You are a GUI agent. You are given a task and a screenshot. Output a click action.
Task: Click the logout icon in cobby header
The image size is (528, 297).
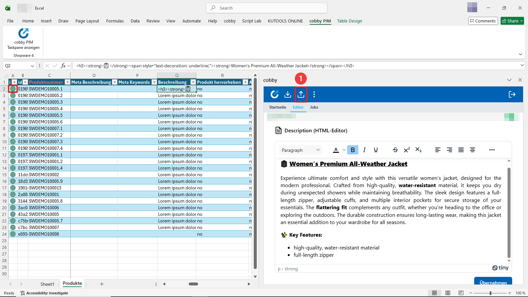click(x=512, y=94)
